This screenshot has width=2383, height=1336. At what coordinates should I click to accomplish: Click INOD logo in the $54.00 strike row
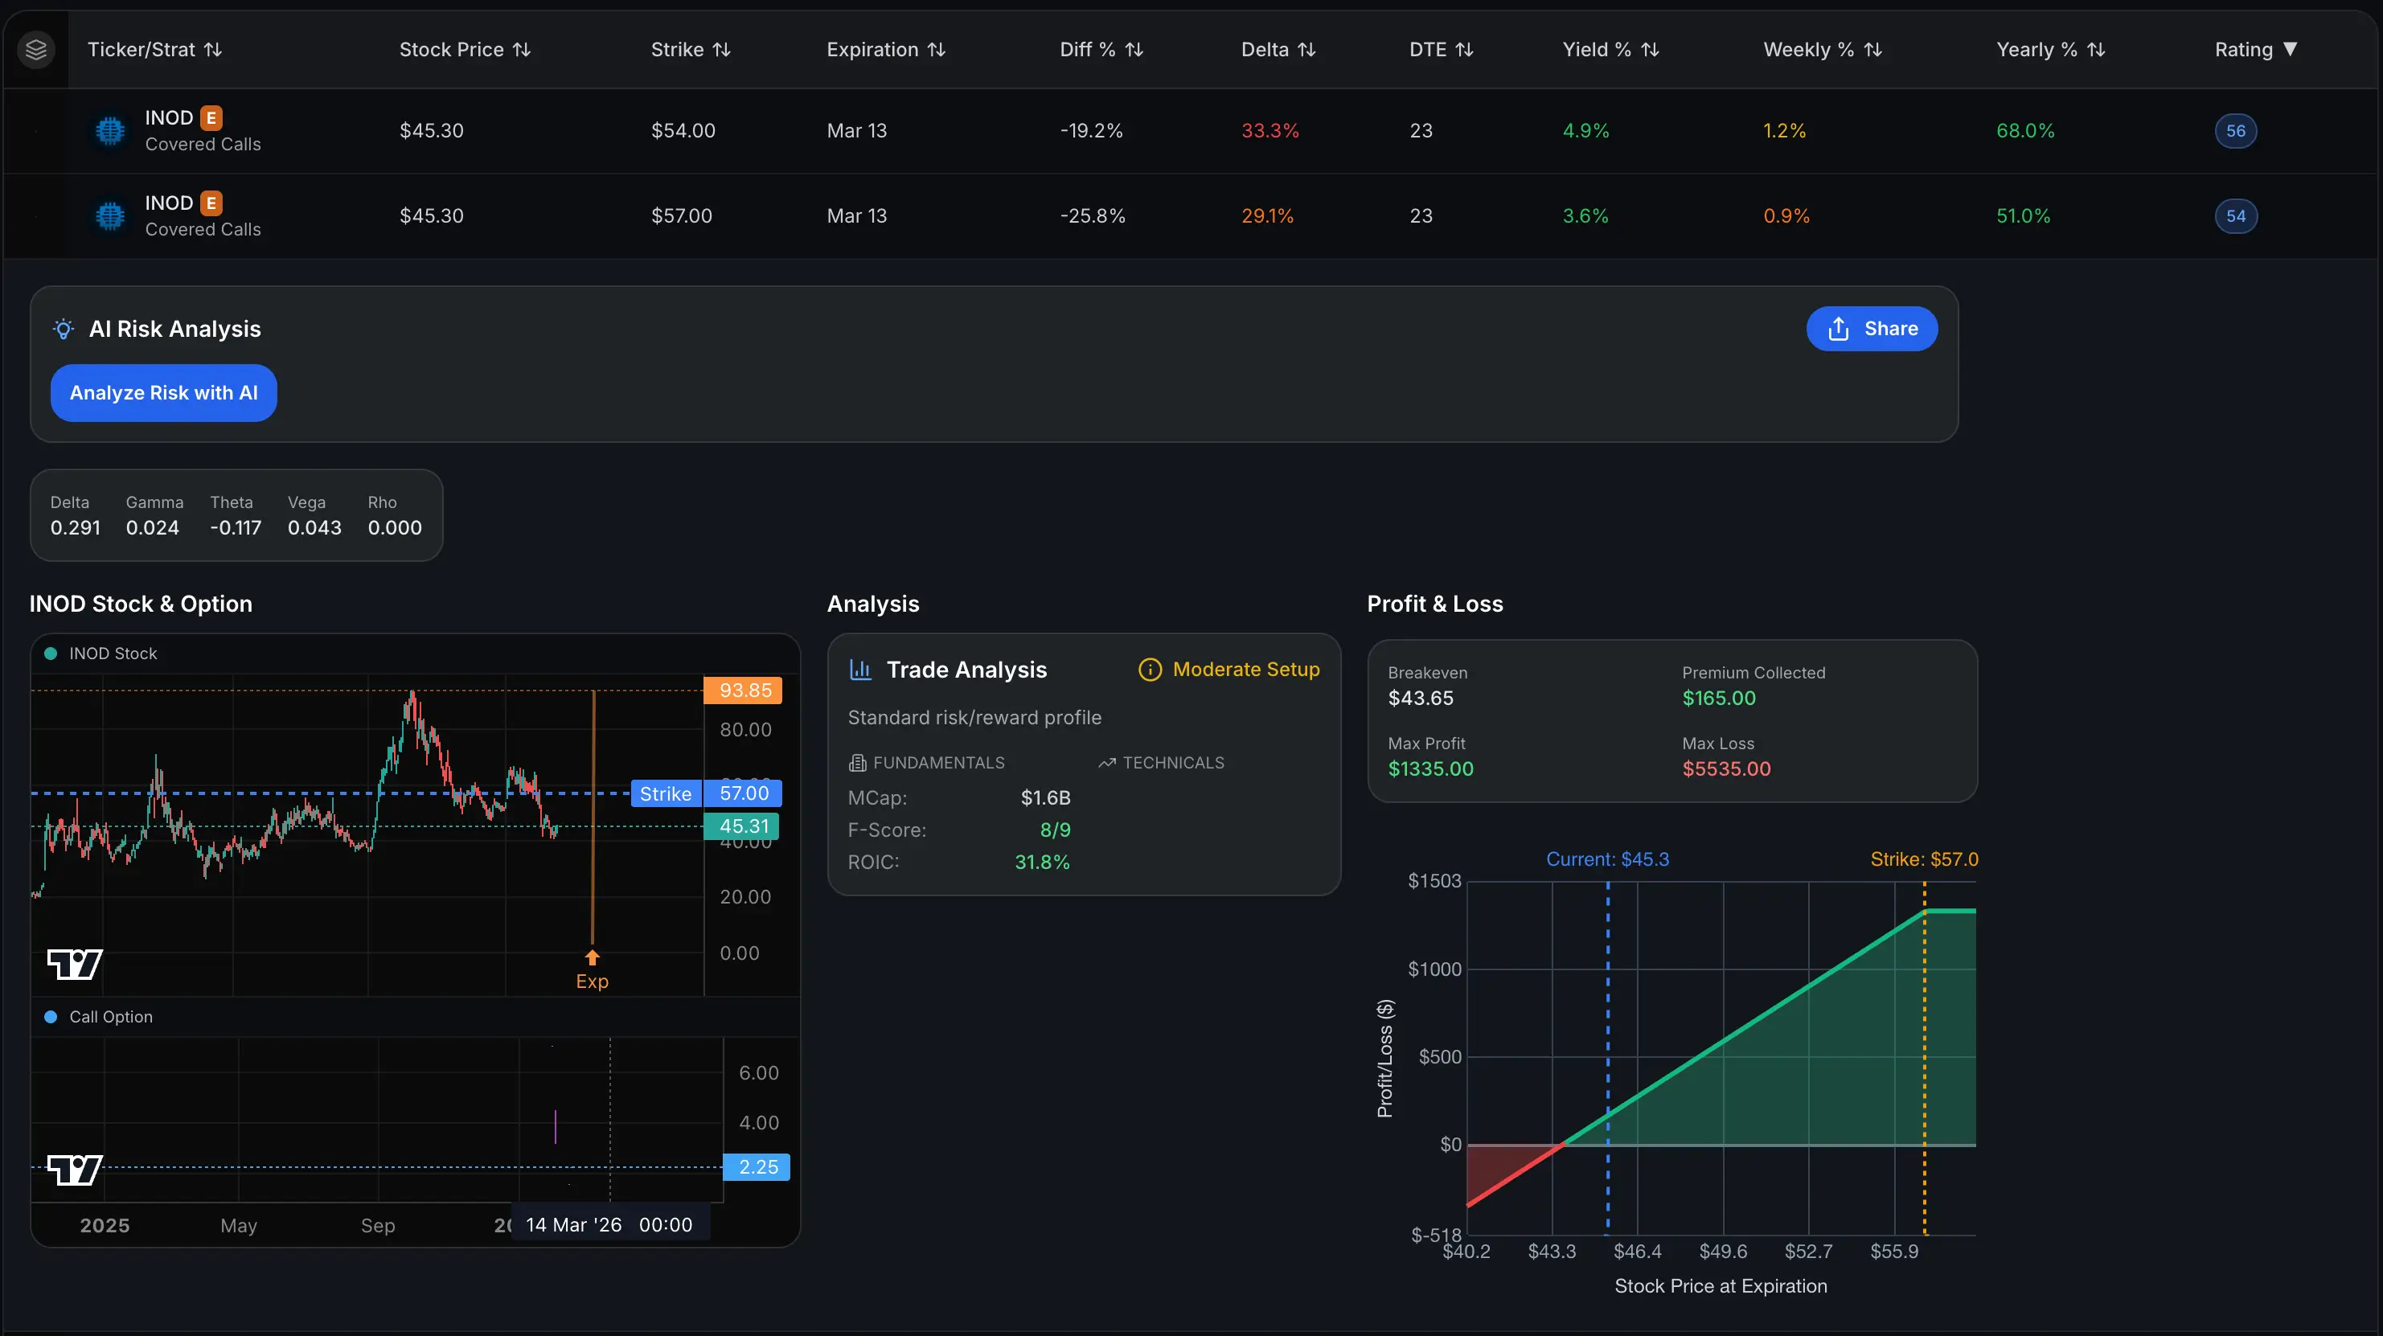[x=110, y=130]
